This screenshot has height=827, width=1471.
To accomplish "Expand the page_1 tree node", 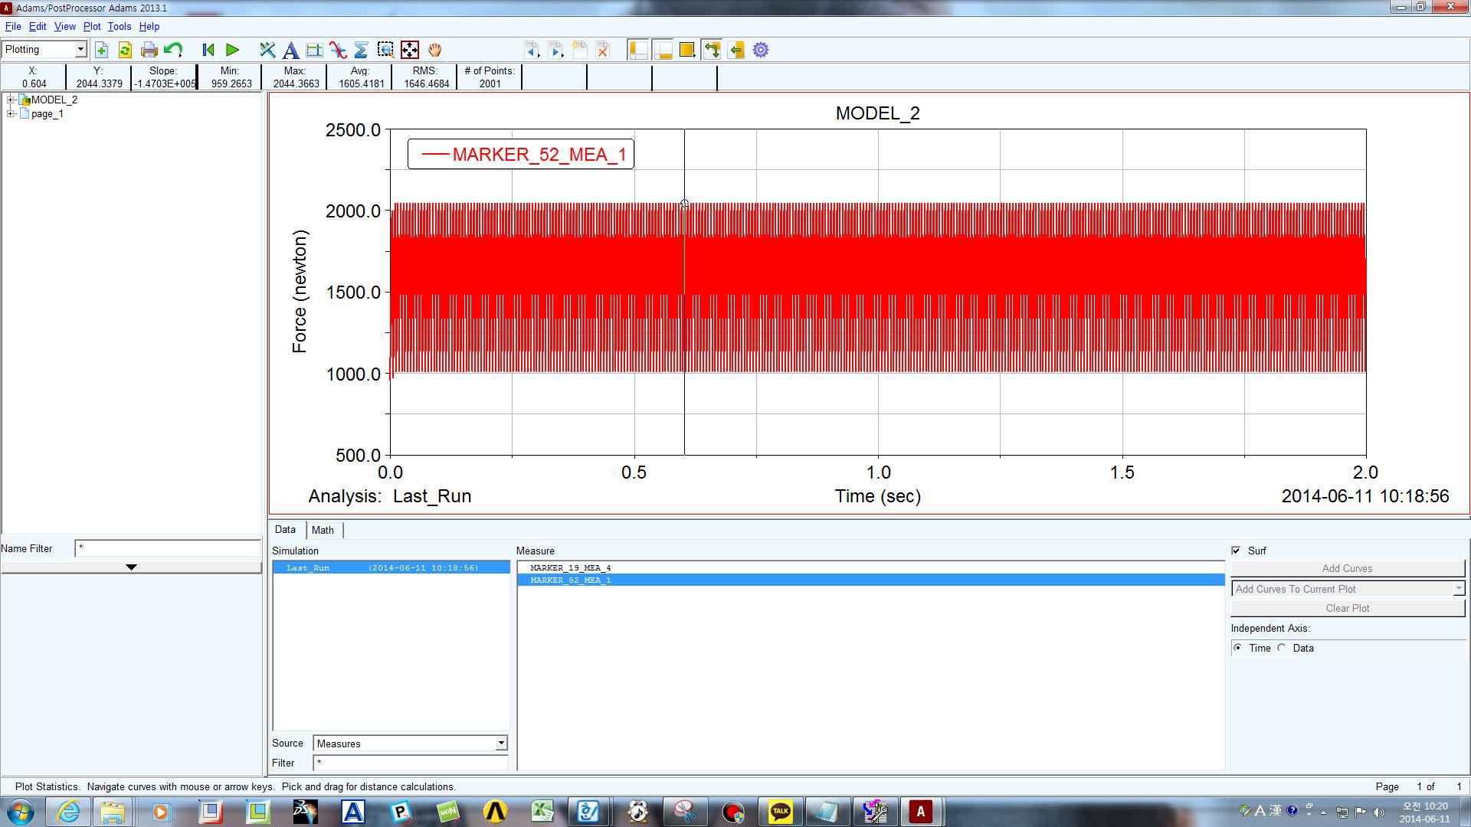I will (x=11, y=113).
